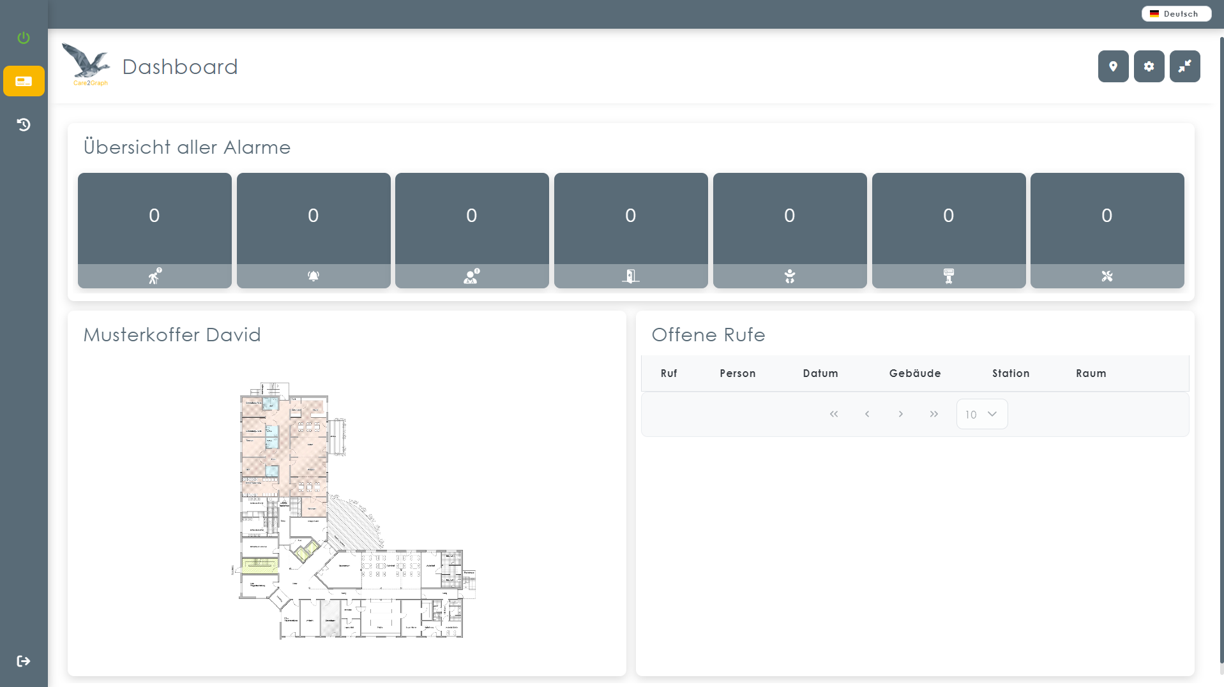Open the history clock sidebar item

pos(24,124)
